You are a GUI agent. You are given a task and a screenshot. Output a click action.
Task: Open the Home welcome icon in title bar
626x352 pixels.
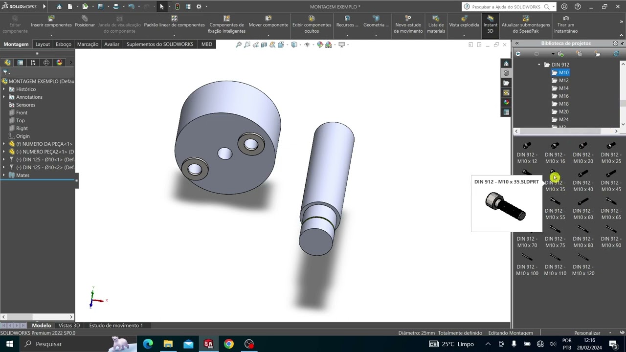(59, 7)
